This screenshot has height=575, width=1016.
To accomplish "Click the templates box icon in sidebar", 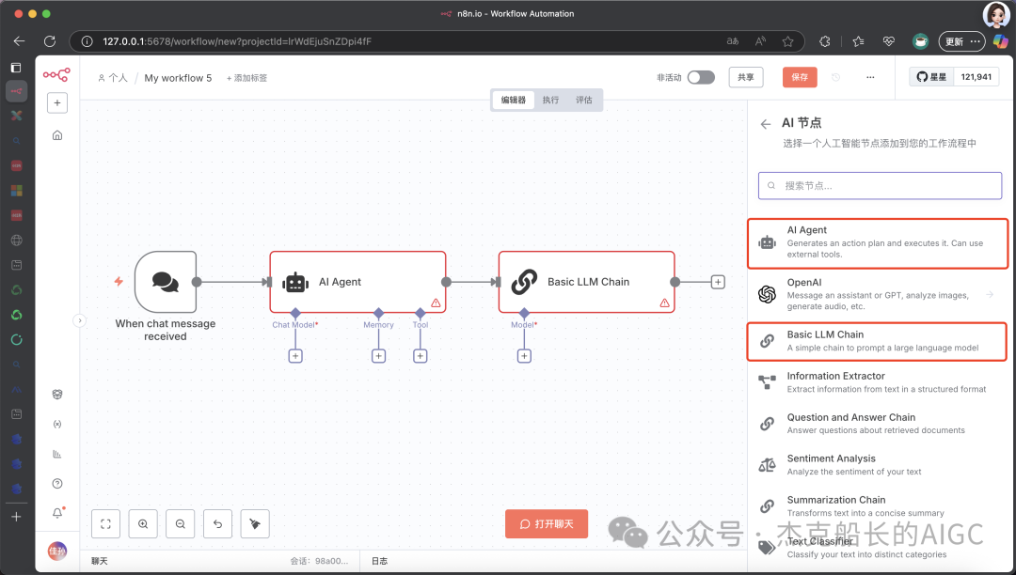I will [57, 395].
